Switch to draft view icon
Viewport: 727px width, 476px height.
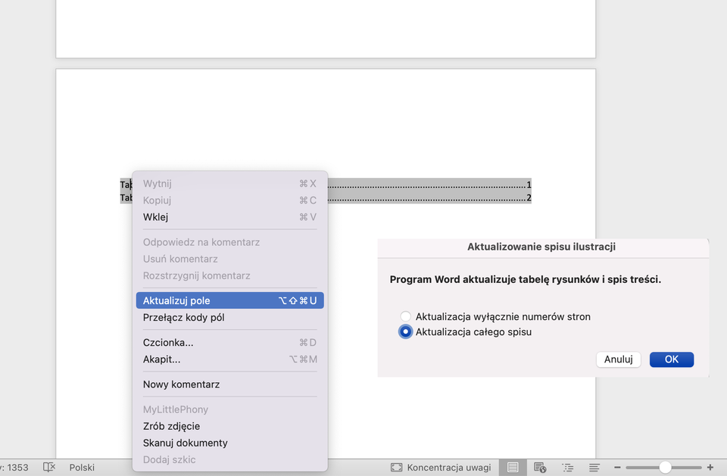click(x=594, y=468)
